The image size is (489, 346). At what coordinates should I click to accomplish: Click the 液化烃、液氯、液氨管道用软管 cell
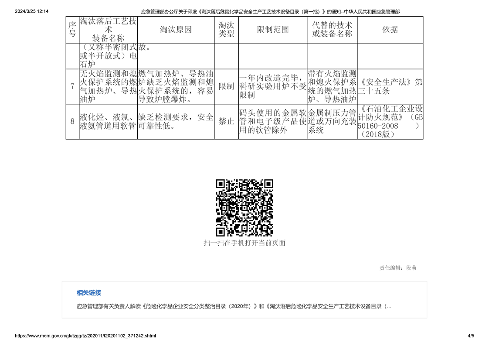(108, 121)
